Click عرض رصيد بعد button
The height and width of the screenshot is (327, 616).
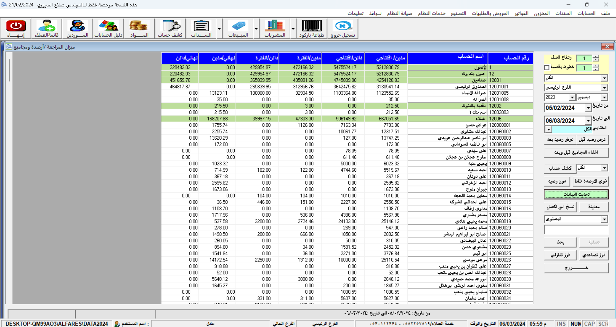tap(560, 140)
